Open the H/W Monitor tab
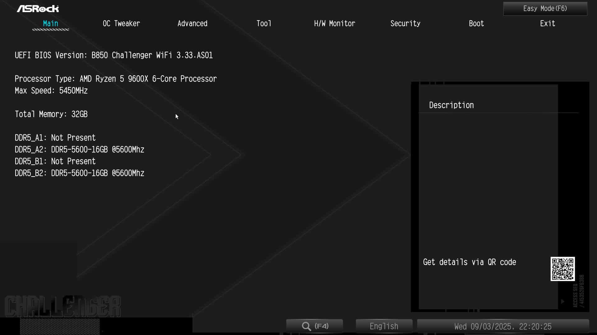The width and height of the screenshot is (597, 335). (x=335, y=24)
